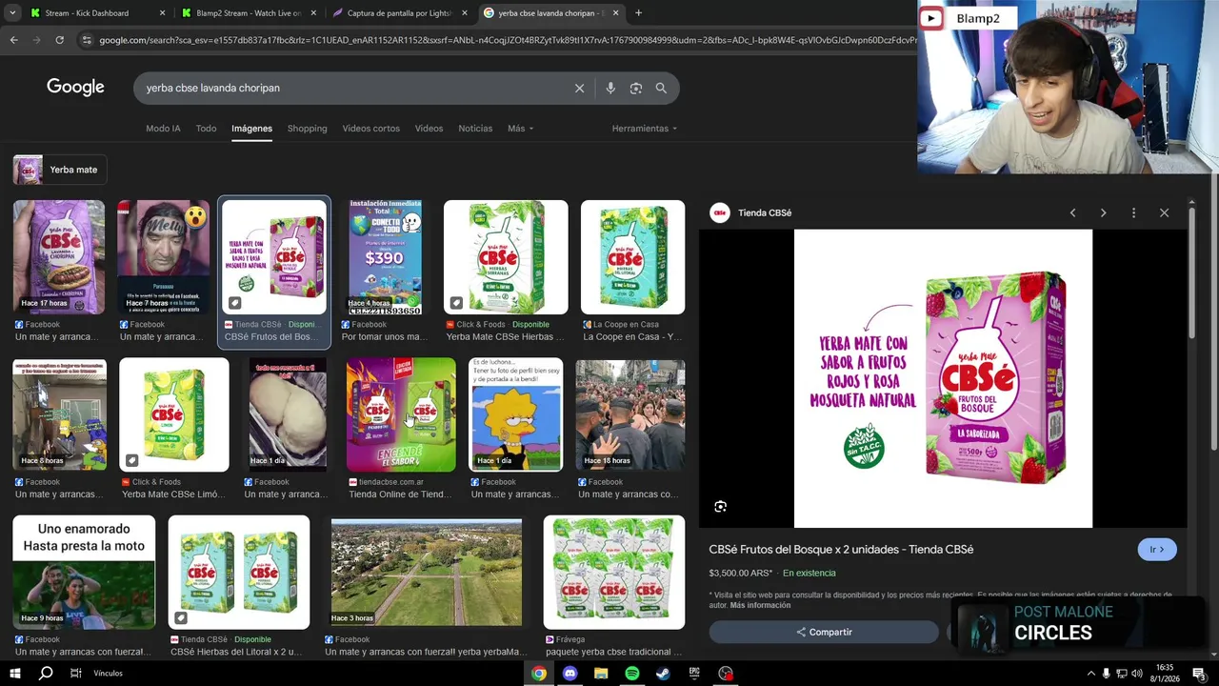The height and width of the screenshot is (686, 1219).
Task: Open Steam from the taskbar
Action: [x=663, y=673]
